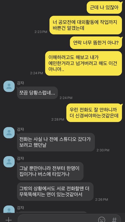
Task: Tap 감쟈 name above 전화는 사실 message
Action: click(21, 129)
